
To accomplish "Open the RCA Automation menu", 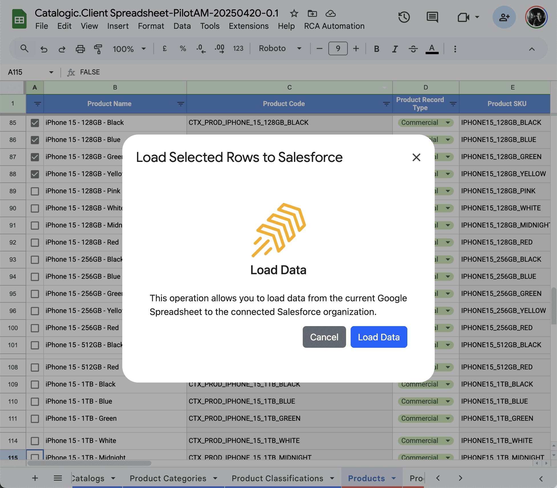I will [334, 26].
